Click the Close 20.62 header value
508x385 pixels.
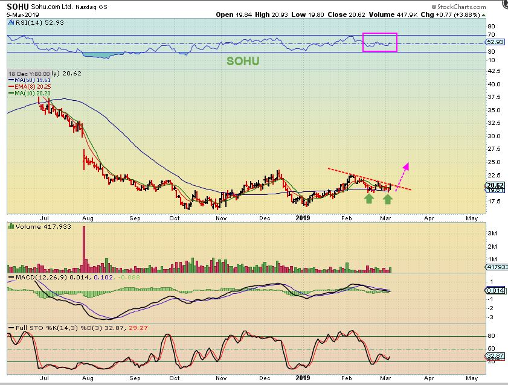(346, 15)
